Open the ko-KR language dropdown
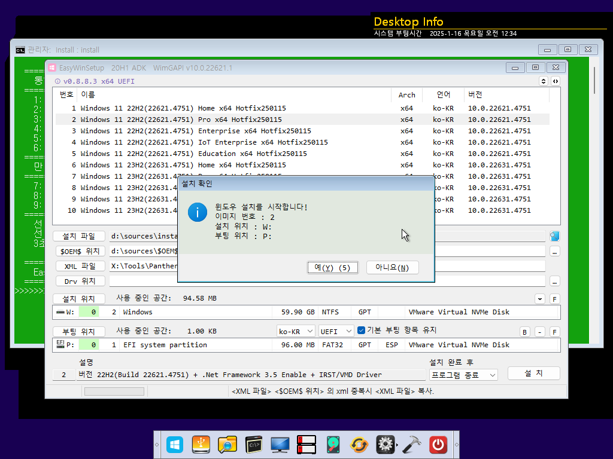613x459 pixels. coord(296,331)
